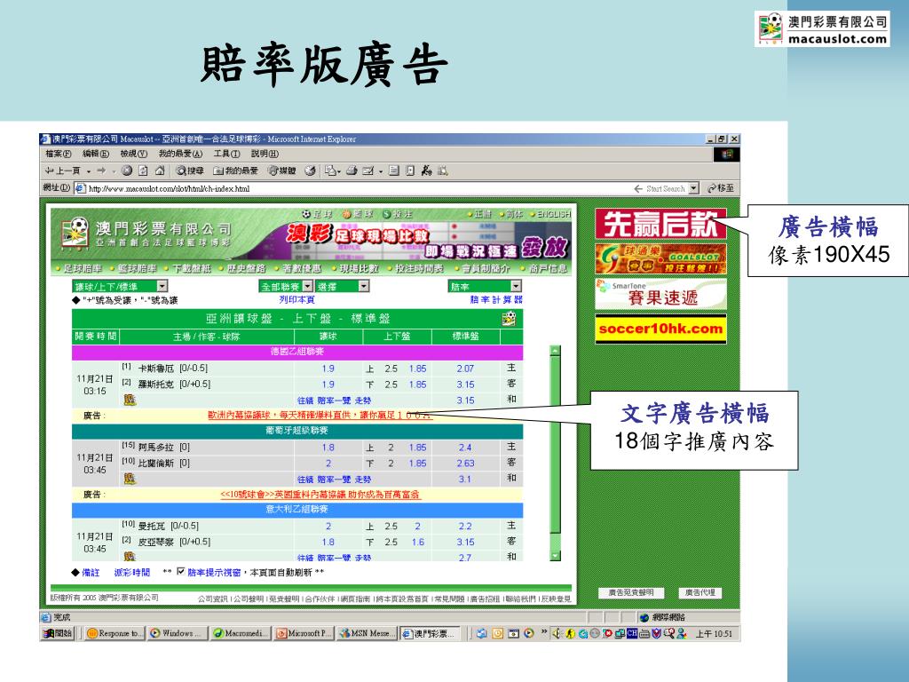Viewport: 909px width, 682px height.
Task: Open the 賠率 dropdown
Action: (x=485, y=287)
